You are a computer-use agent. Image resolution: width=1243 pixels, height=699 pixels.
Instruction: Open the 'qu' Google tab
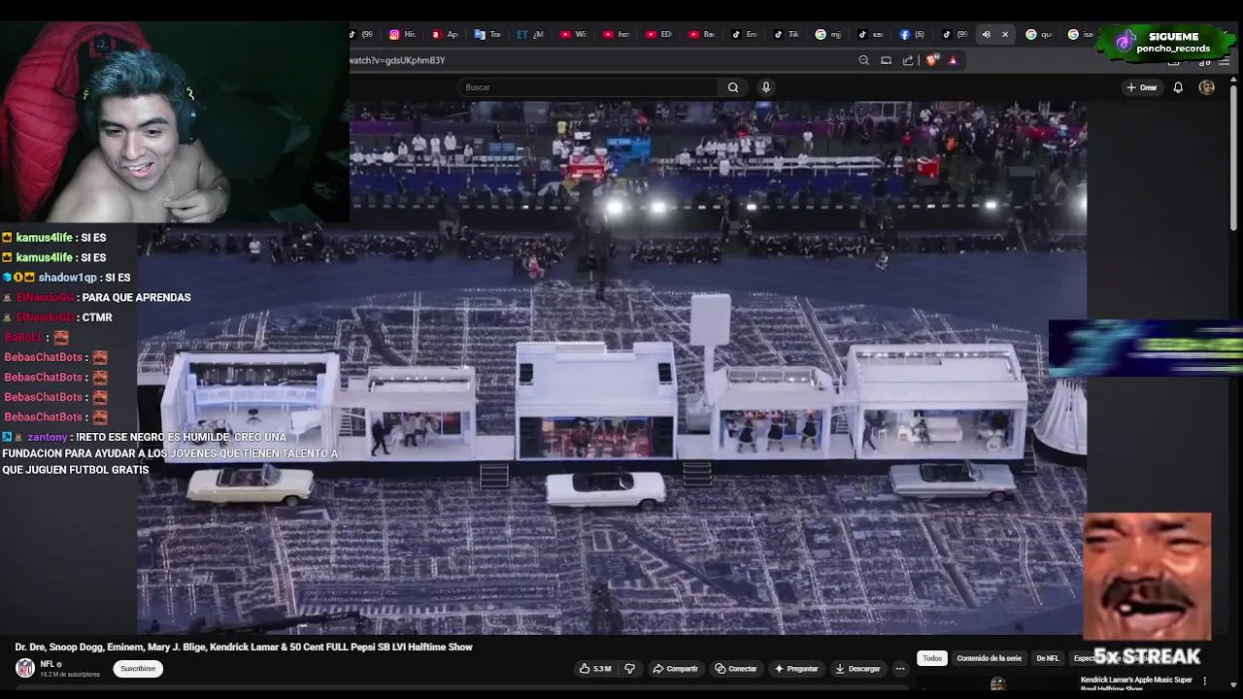(x=1038, y=34)
